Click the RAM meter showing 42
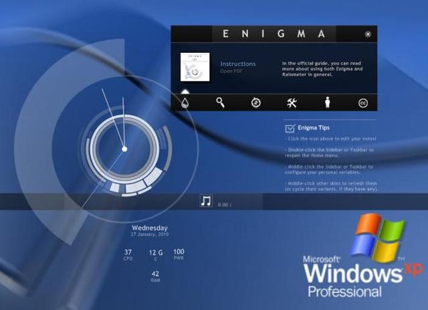428x310 pixels. point(155,276)
